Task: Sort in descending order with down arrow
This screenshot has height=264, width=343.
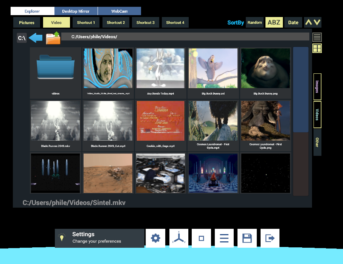Action: [x=317, y=22]
